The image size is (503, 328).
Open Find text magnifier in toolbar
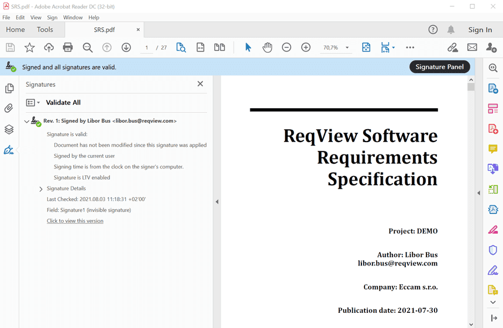pos(87,47)
